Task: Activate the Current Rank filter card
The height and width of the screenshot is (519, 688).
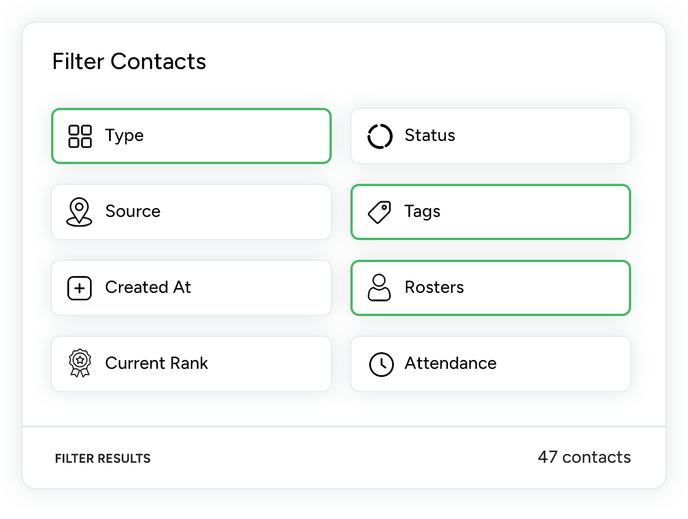Action: click(x=191, y=364)
